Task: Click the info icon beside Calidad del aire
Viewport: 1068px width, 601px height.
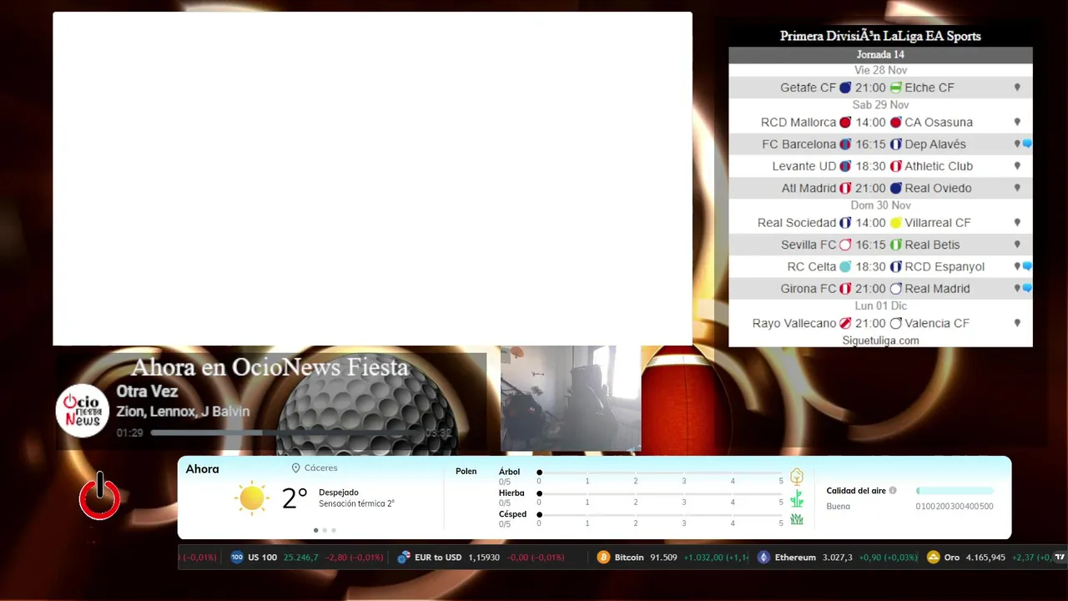Action: [x=893, y=491]
